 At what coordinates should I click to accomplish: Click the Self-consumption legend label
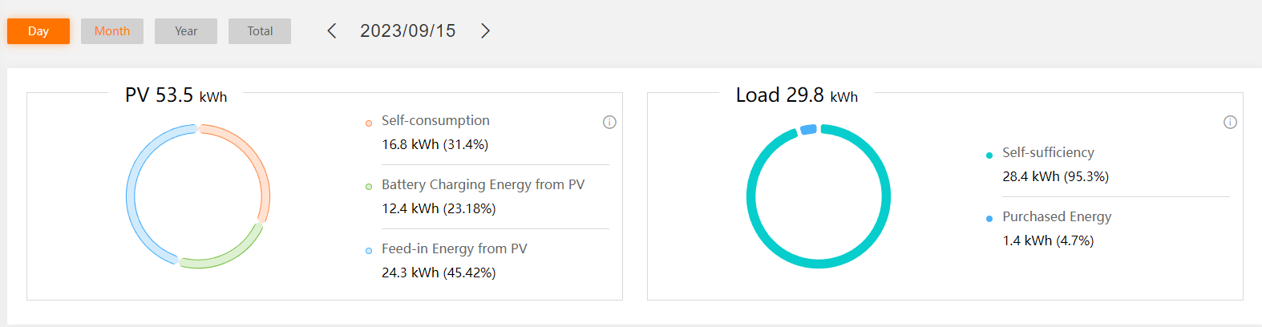click(x=435, y=120)
